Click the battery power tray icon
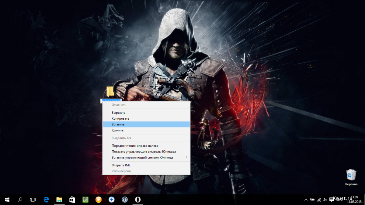This screenshot has height=205, width=365. coord(312,200)
